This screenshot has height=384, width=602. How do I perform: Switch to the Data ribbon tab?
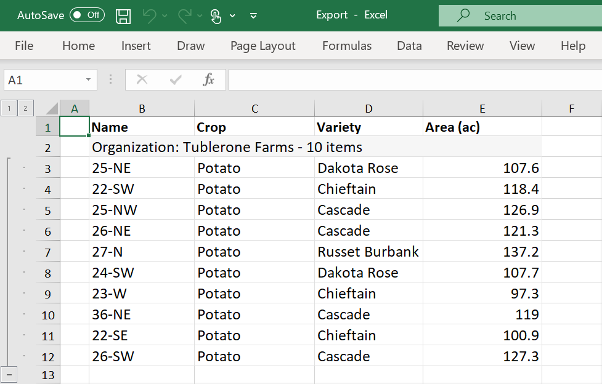click(x=409, y=46)
